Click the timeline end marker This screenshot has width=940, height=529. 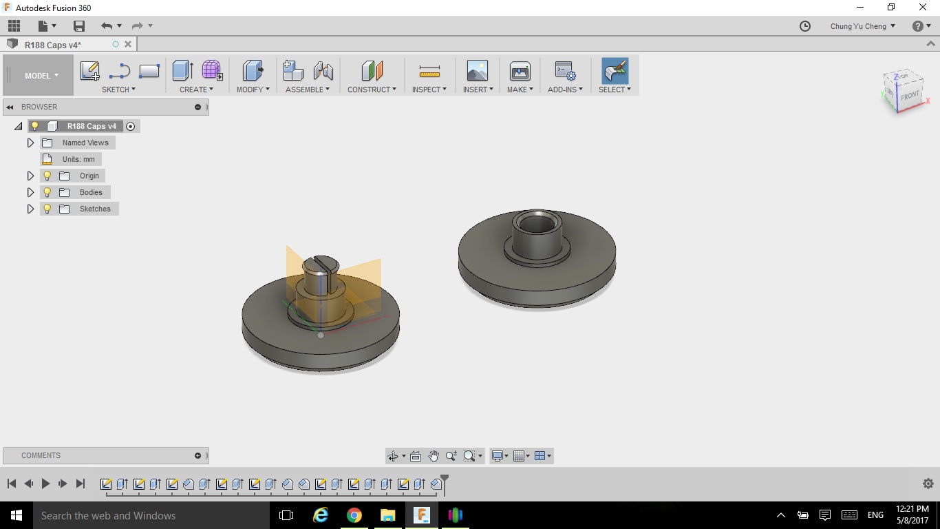(x=445, y=484)
